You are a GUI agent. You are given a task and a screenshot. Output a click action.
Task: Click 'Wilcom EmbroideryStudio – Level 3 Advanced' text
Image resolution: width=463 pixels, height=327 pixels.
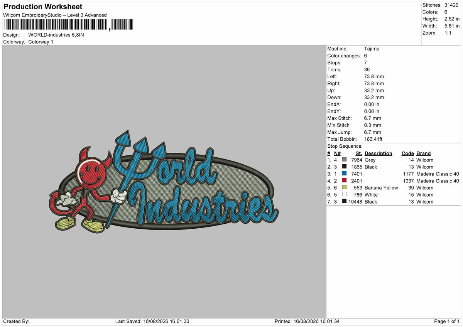tap(55, 15)
